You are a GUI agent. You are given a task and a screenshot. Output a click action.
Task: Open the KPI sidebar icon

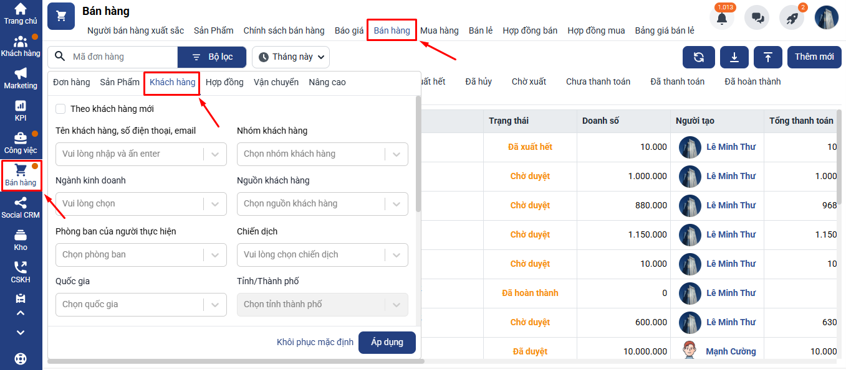pyautogui.click(x=21, y=106)
